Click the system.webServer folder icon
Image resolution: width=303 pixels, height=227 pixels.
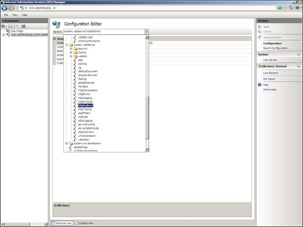point(71,45)
